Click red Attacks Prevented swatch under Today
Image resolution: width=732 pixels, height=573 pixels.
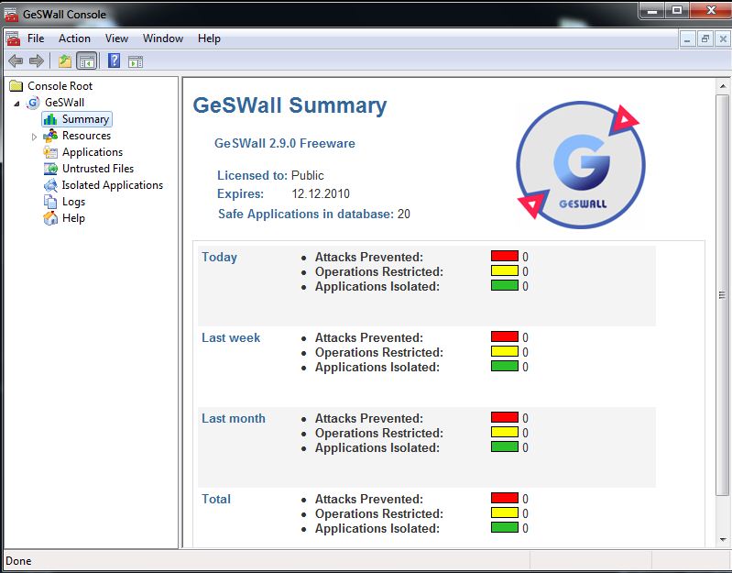(504, 257)
